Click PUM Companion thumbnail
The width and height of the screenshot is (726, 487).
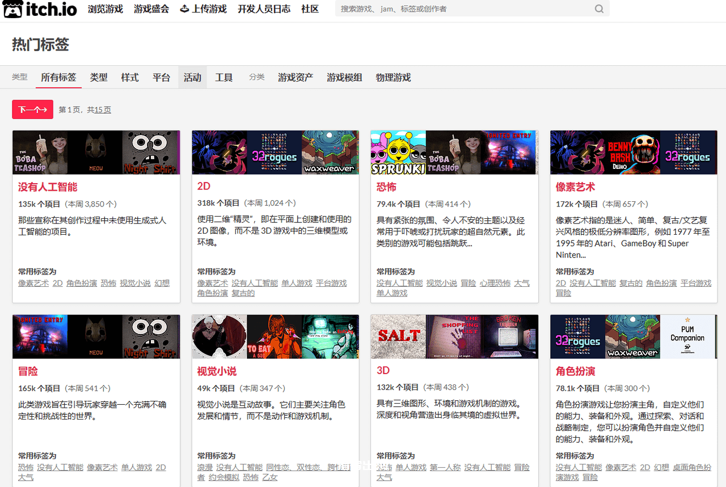[689, 337]
